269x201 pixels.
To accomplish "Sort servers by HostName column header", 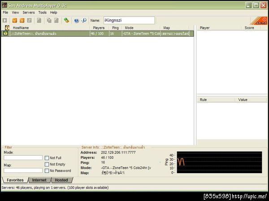I will coord(50,28).
